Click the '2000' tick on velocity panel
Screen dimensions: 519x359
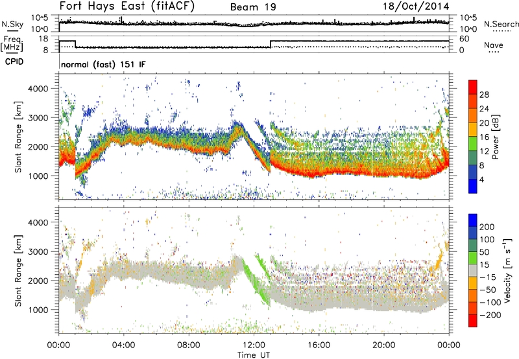coord(38,281)
